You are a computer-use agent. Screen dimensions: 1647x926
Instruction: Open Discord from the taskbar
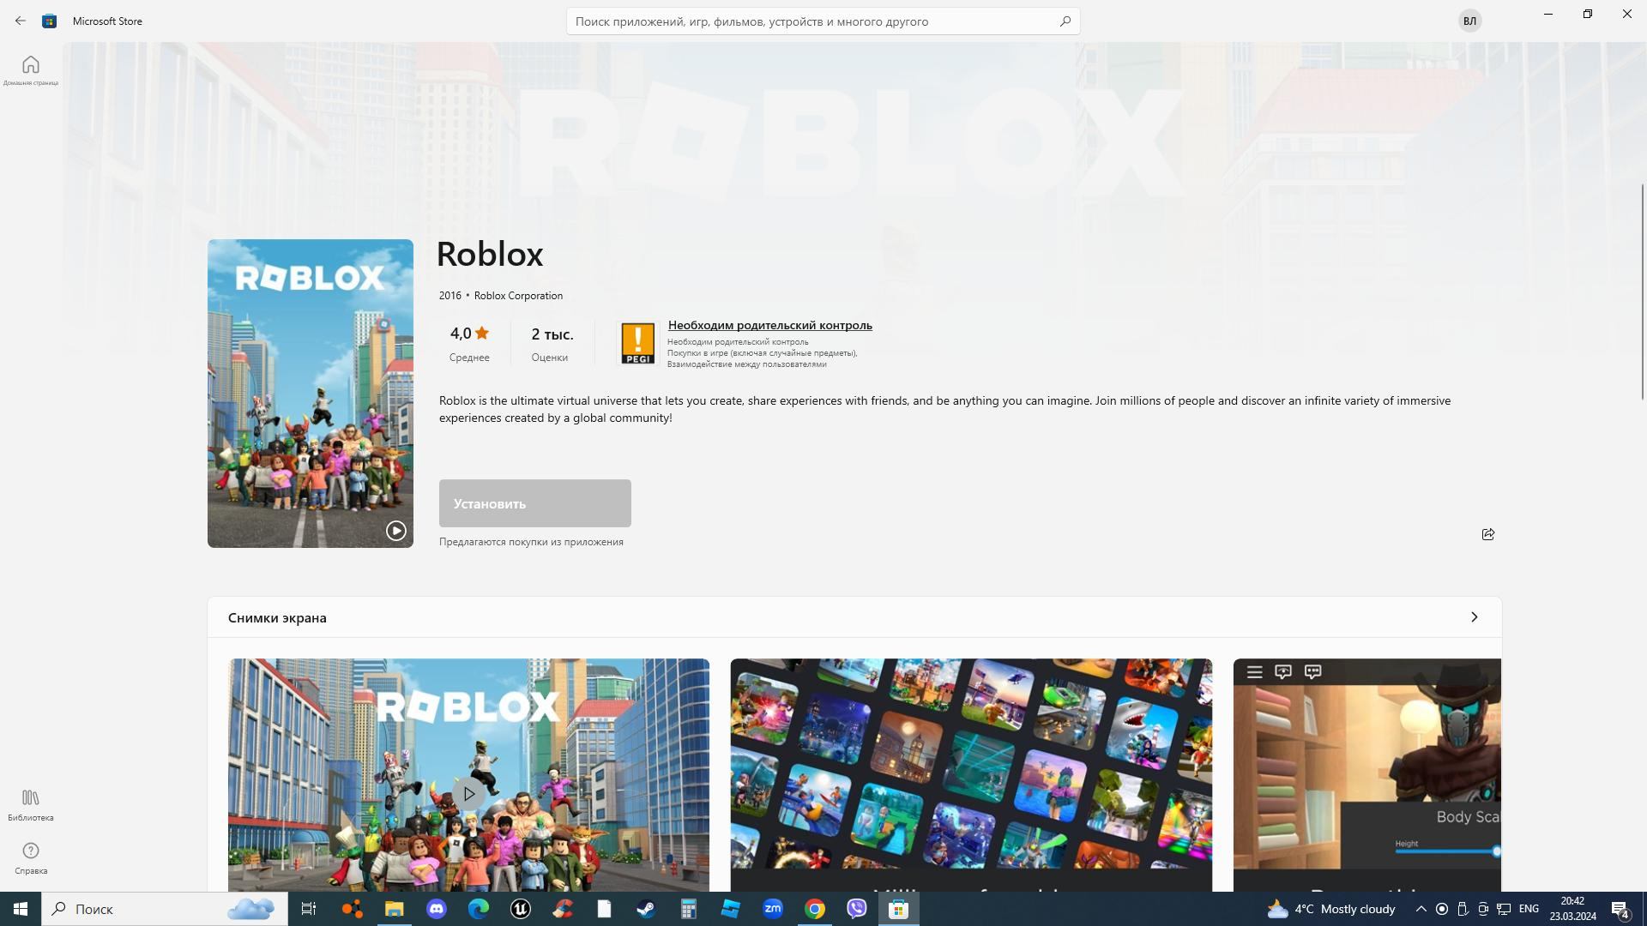point(437,909)
